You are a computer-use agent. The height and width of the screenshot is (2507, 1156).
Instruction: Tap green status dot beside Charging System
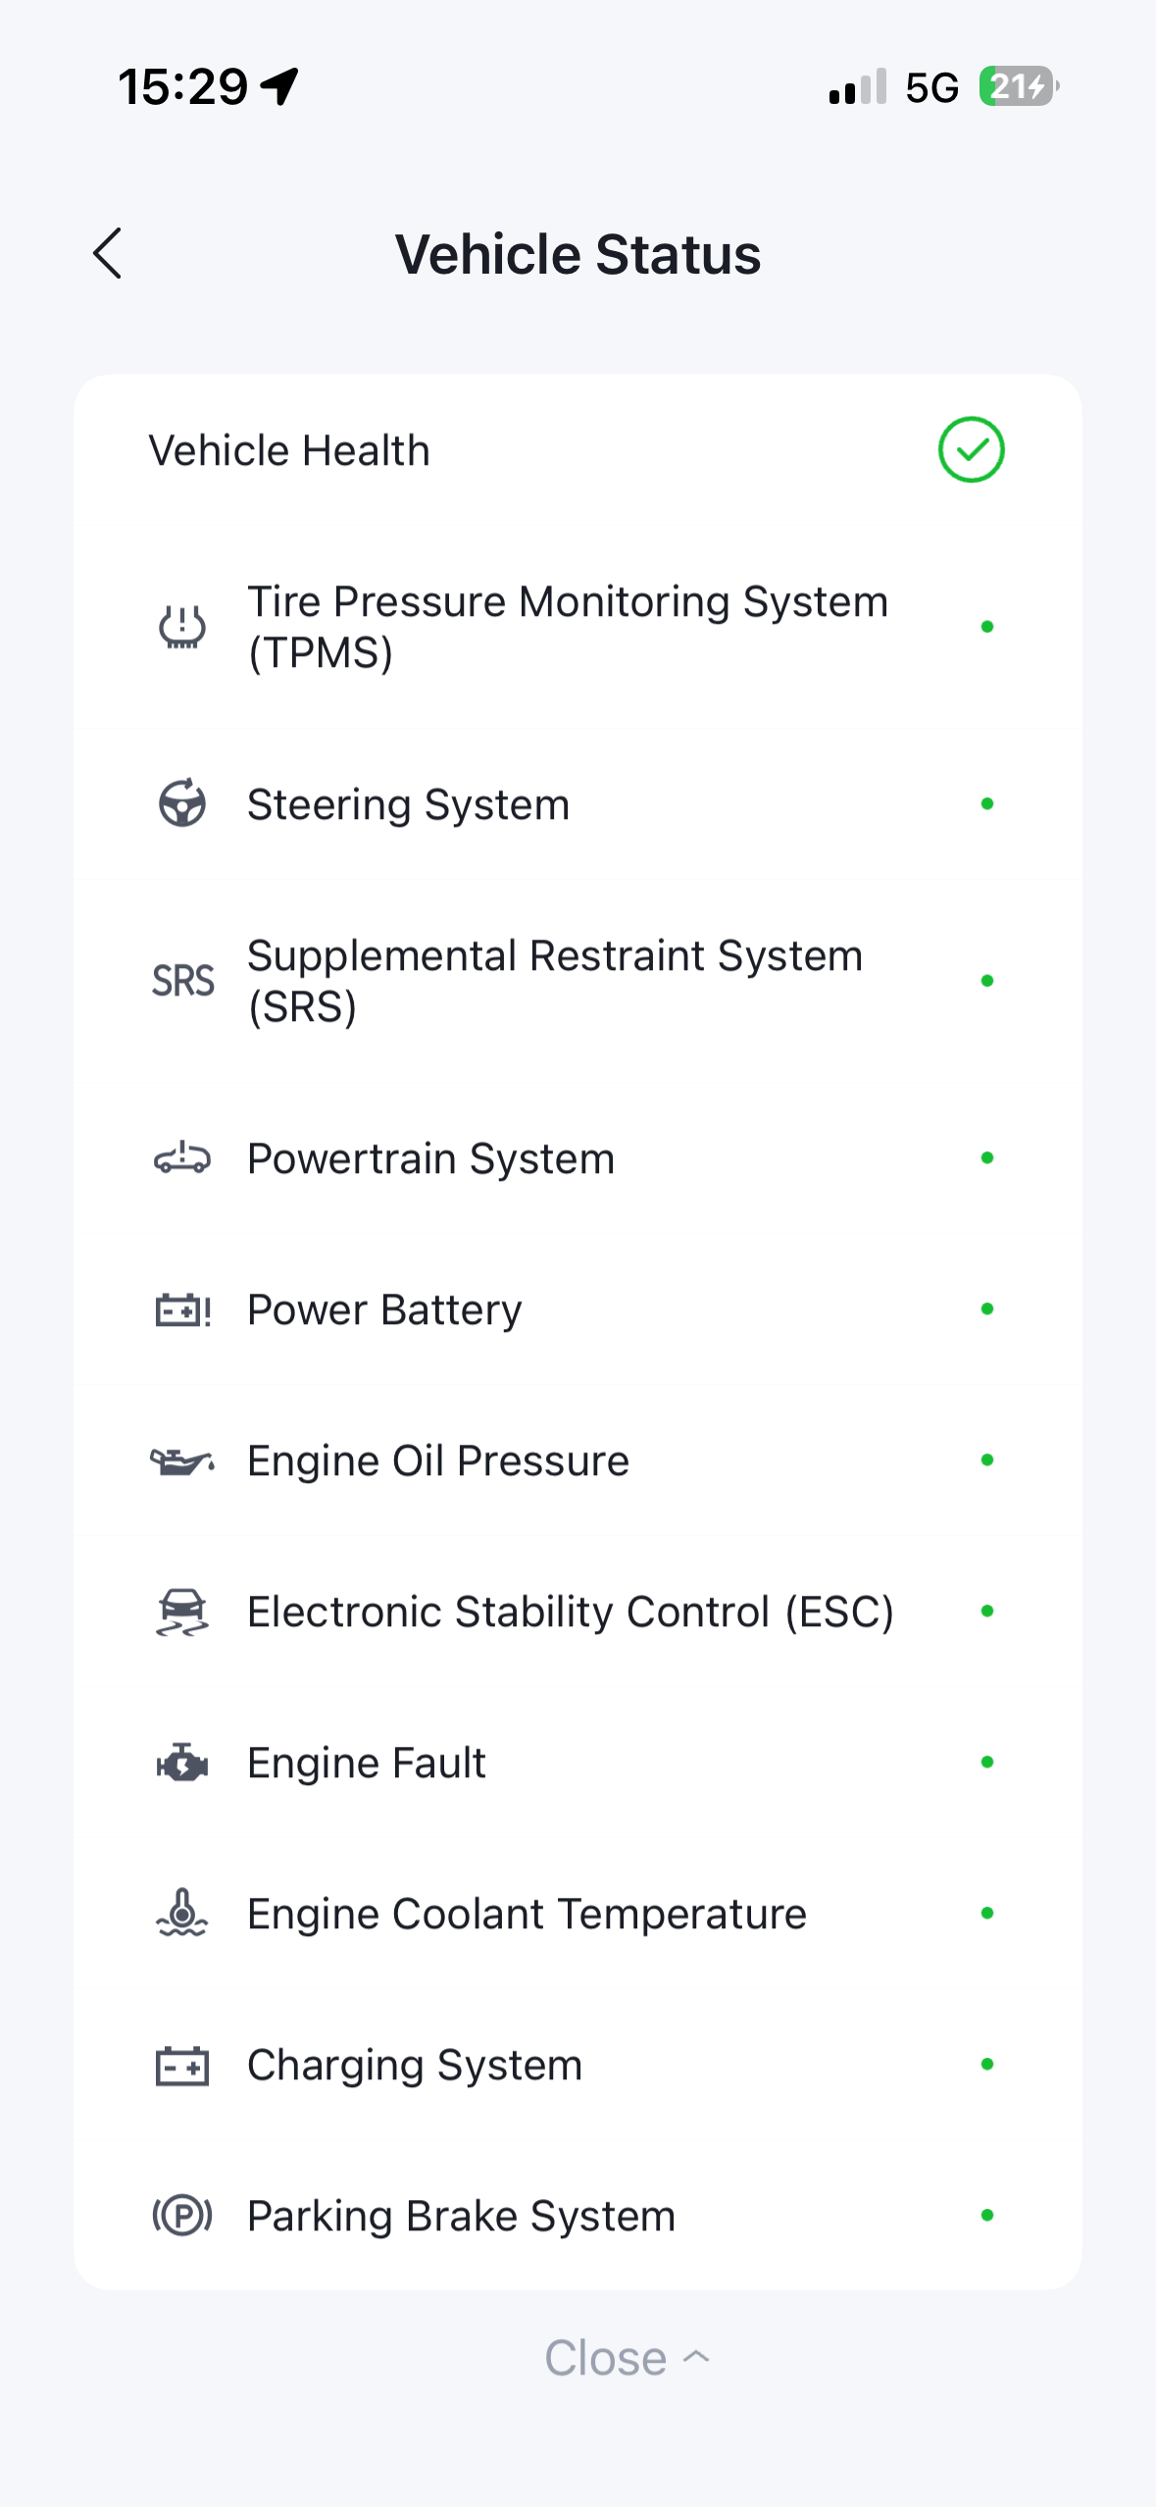[987, 2064]
